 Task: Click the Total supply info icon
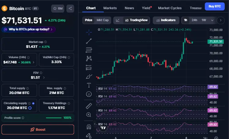tap(28, 88)
